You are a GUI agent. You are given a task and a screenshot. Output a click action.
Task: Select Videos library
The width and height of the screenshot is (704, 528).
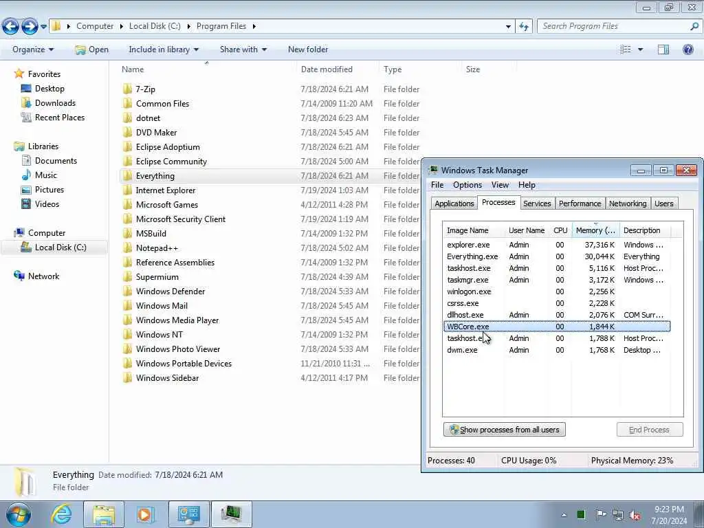47,203
